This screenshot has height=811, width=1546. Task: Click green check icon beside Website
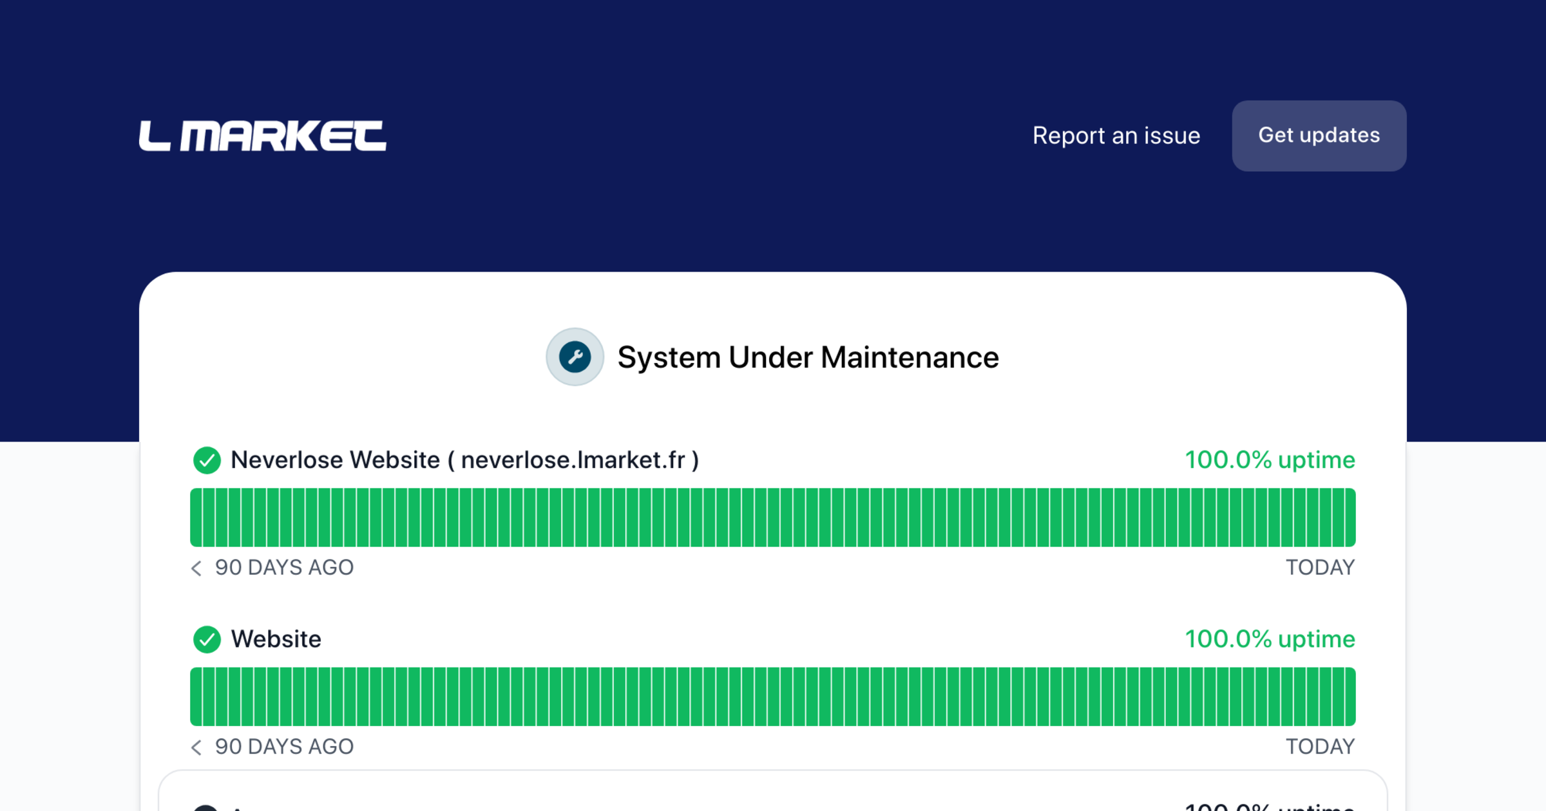coord(207,639)
